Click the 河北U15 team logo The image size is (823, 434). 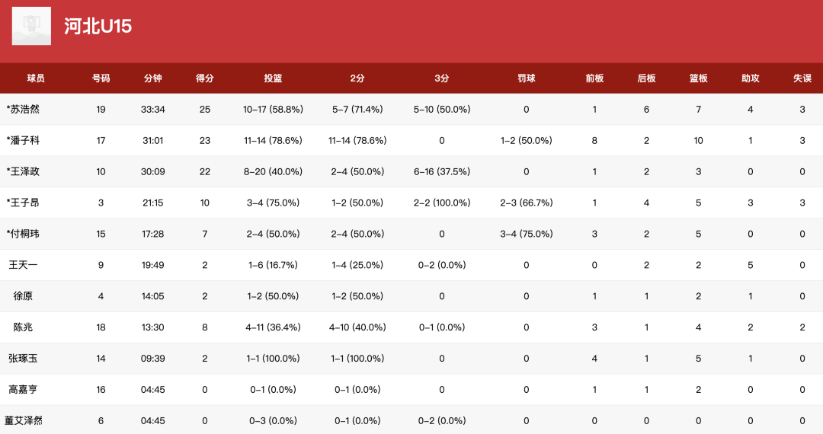click(32, 26)
